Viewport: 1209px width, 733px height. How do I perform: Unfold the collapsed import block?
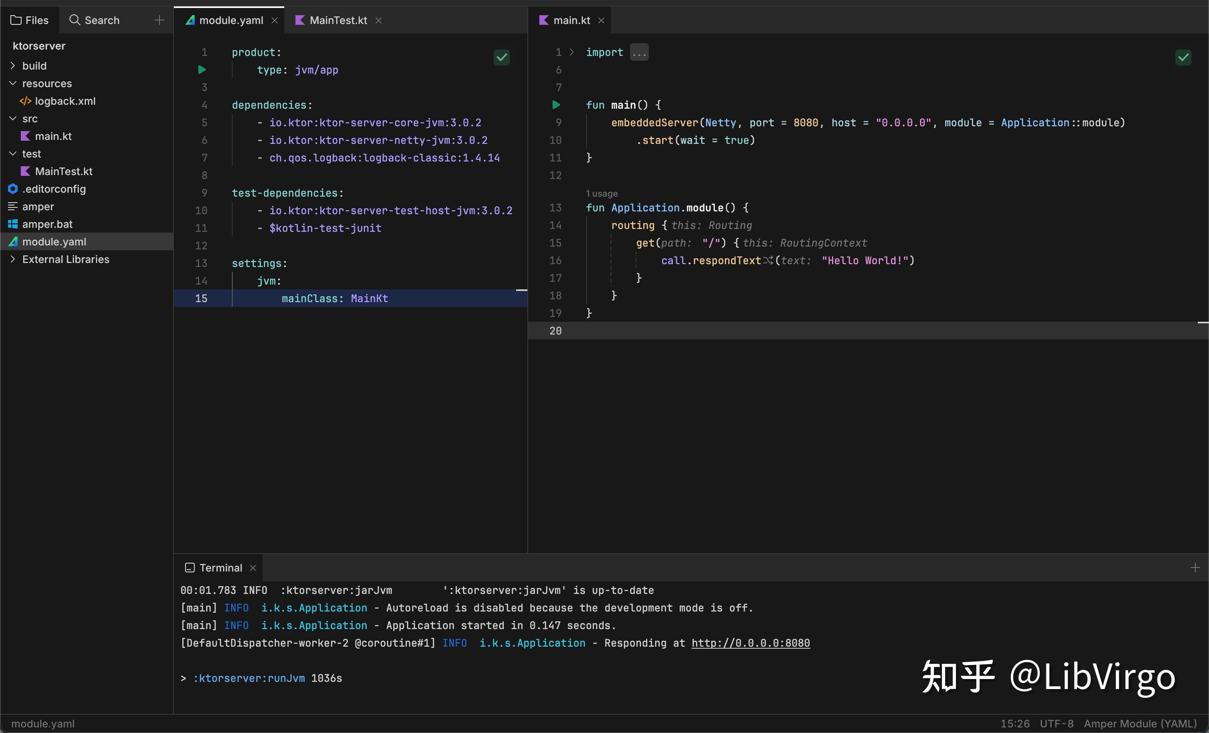[x=639, y=52]
